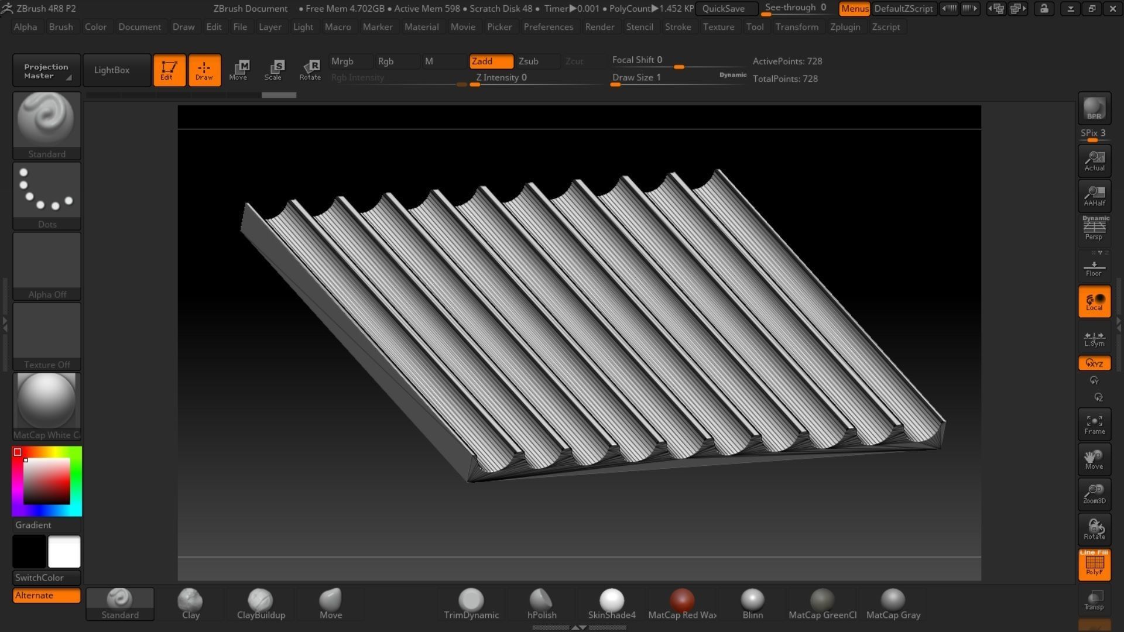Open the Alpha menu
Viewport: 1124px width, 632px height.
pos(25,27)
